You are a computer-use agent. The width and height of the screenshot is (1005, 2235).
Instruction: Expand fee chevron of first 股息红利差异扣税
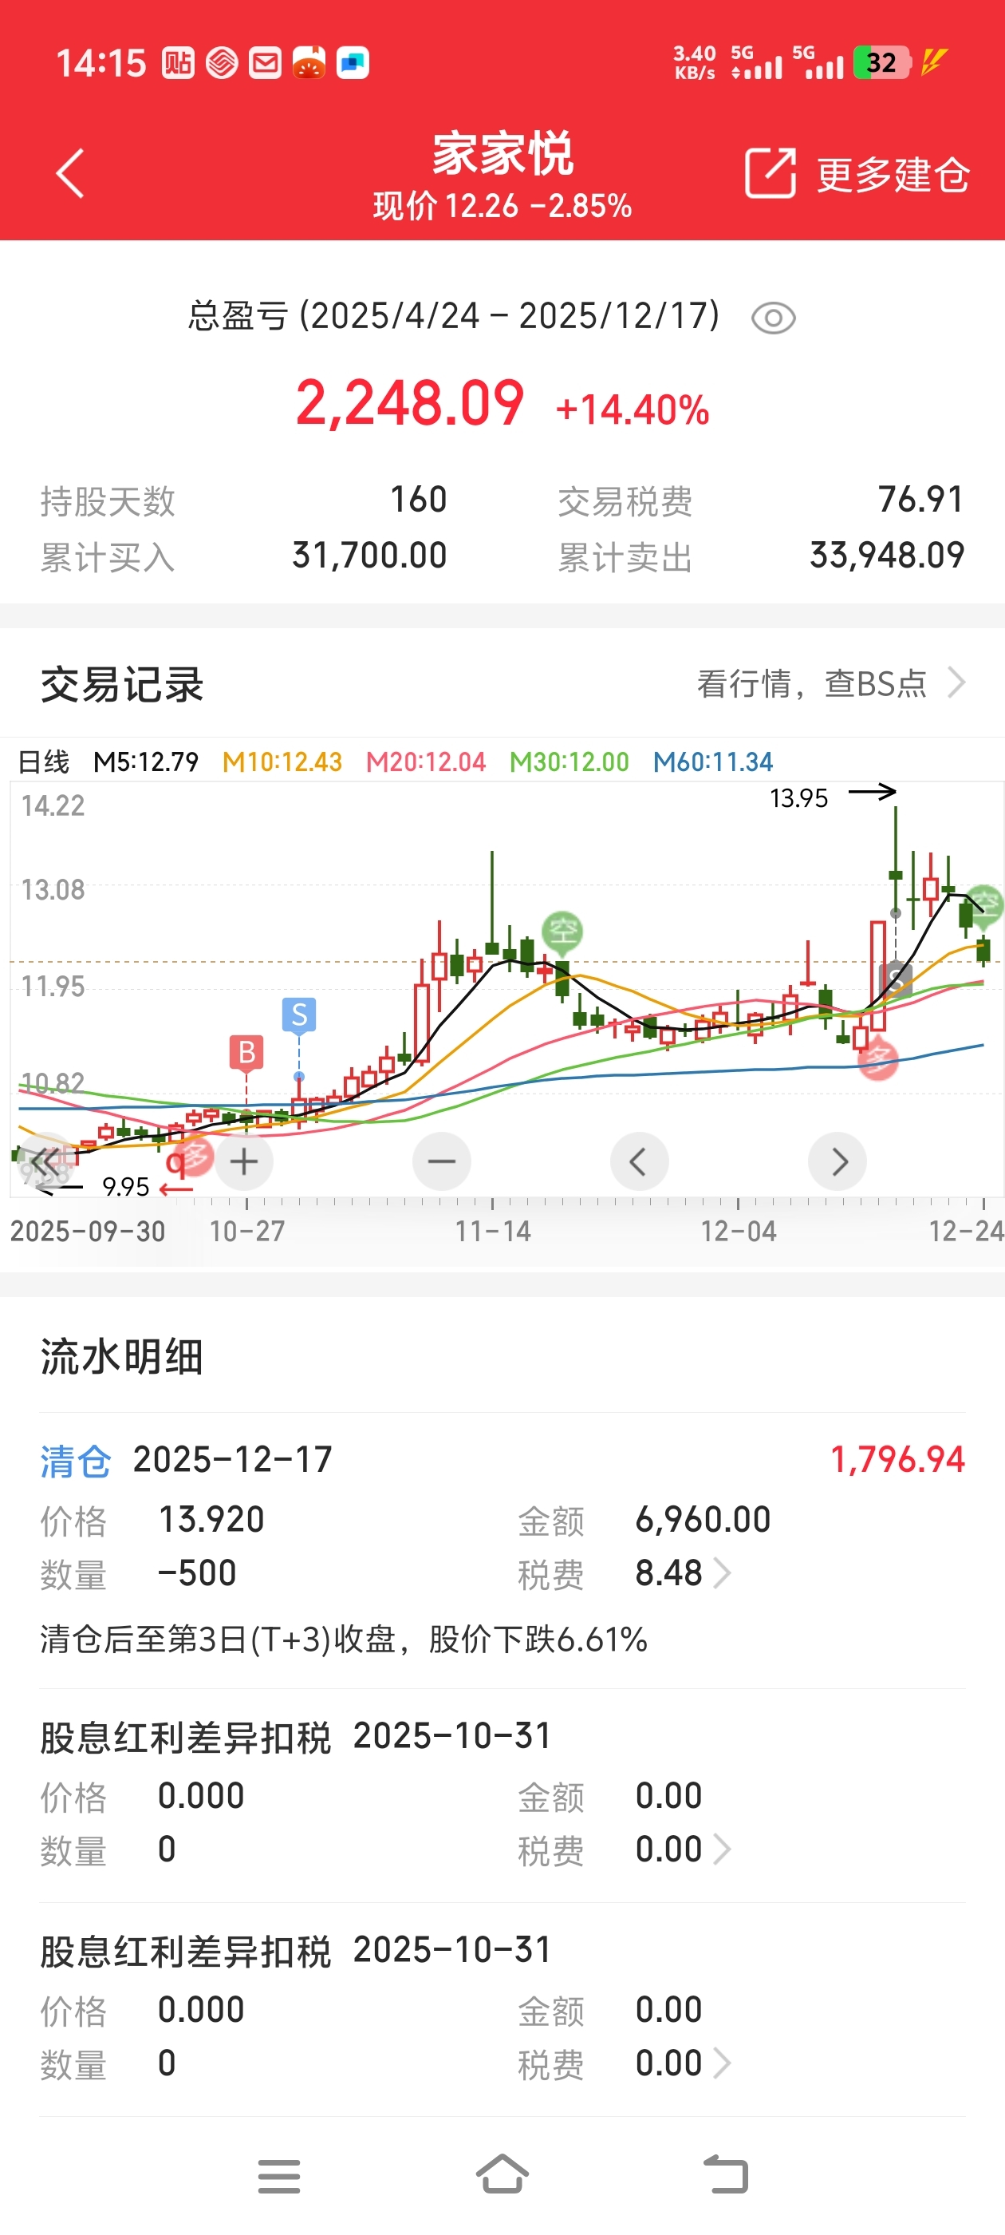pos(723,1848)
